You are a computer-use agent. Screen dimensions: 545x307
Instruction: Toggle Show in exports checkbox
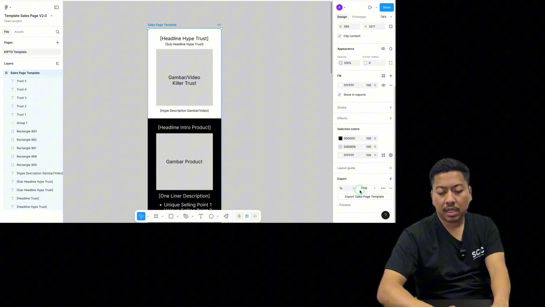pyautogui.click(x=339, y=95)
